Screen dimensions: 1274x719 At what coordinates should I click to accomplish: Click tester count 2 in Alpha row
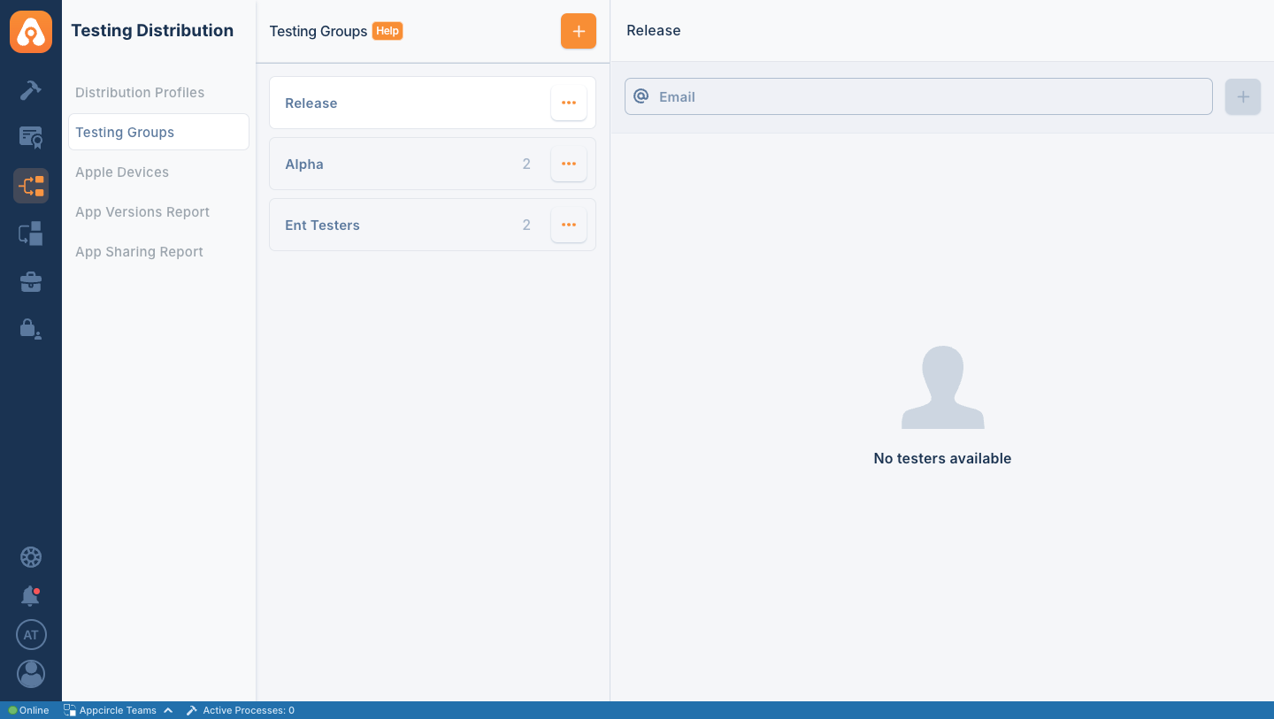(526, 164)
